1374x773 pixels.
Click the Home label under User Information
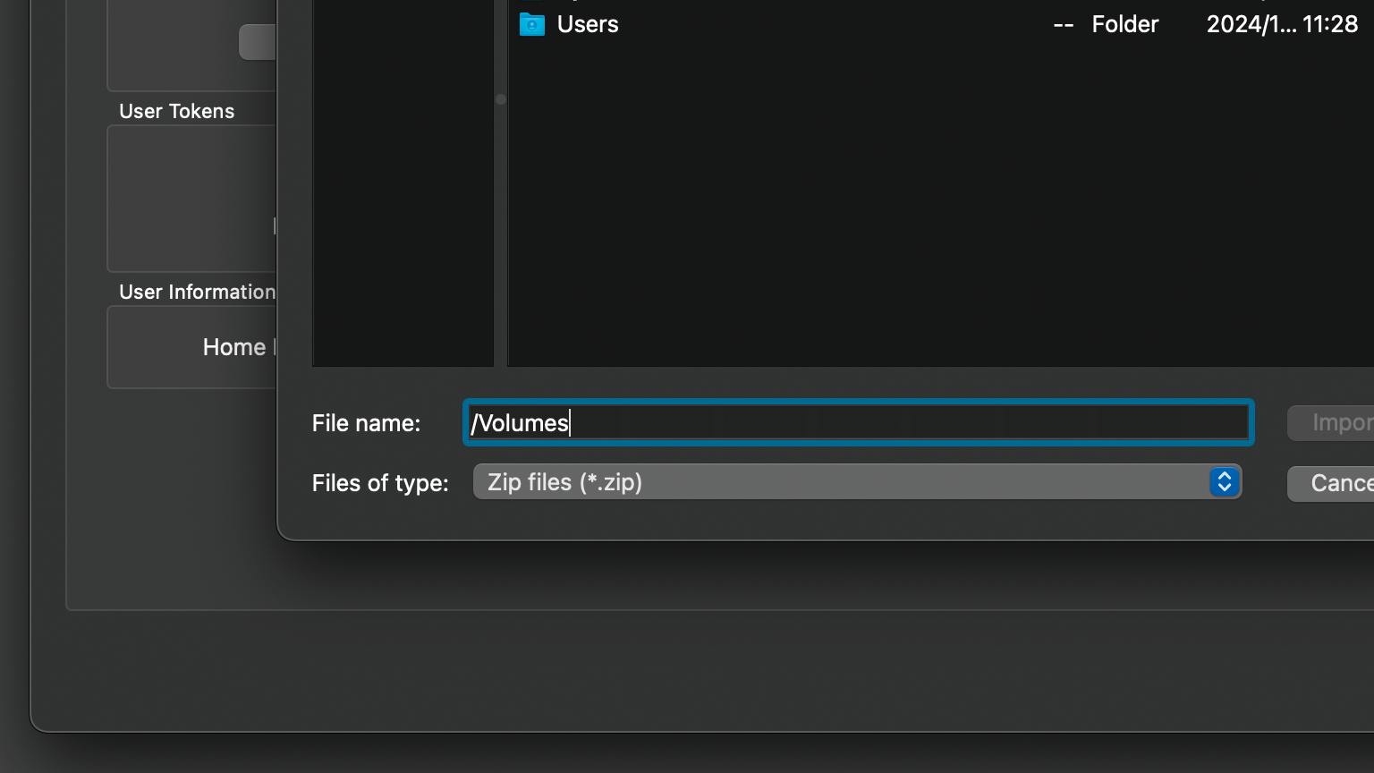click(x=234, y=347)
